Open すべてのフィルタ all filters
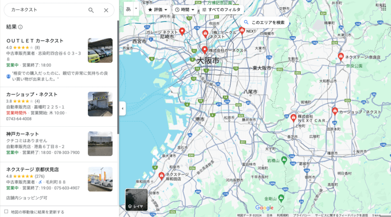 220,9
